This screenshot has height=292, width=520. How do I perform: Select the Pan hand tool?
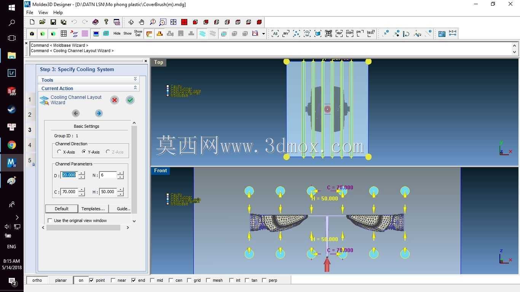142,22
